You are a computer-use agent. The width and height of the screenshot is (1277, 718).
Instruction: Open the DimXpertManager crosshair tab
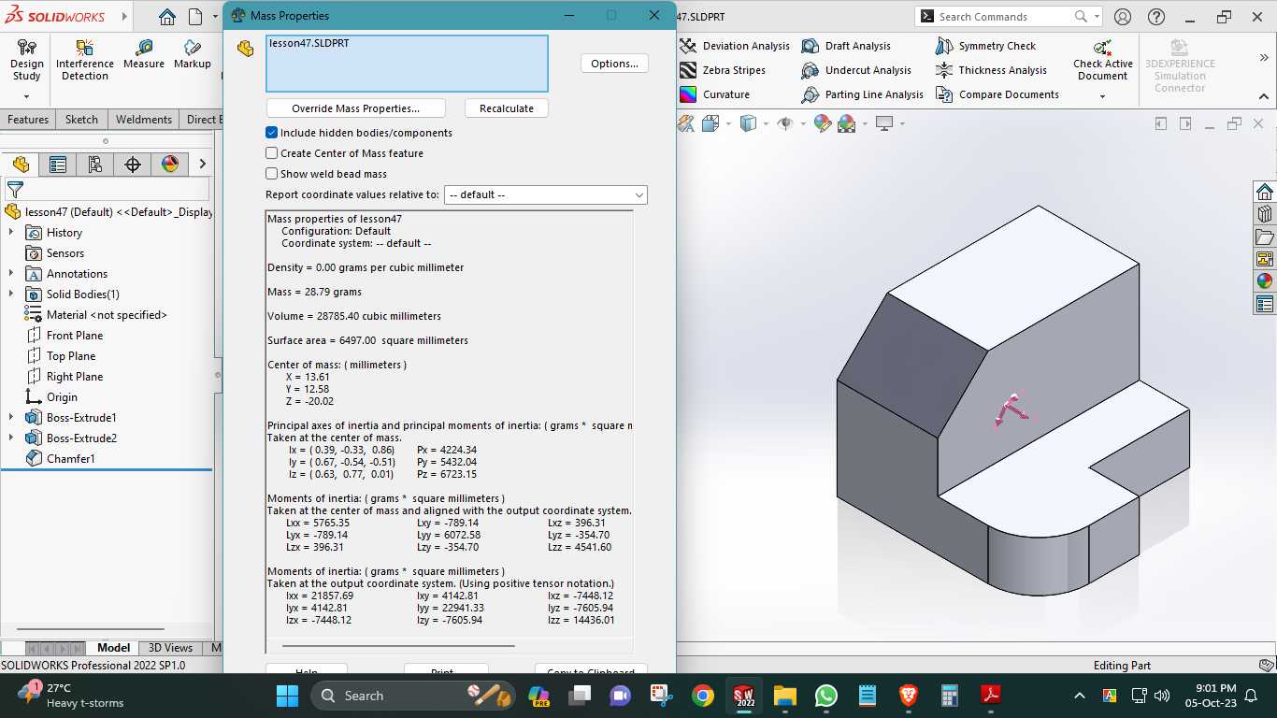[133, 165]
